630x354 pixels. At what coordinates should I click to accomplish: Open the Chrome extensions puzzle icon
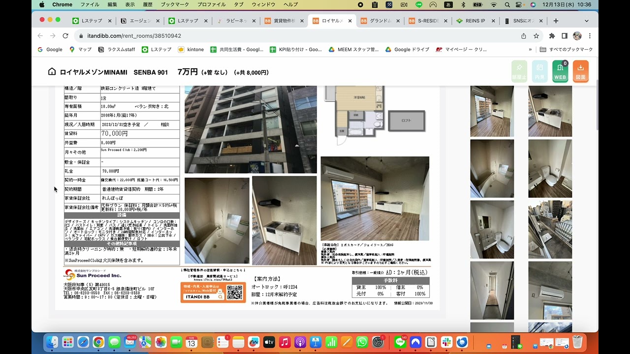tap(552, 36)
